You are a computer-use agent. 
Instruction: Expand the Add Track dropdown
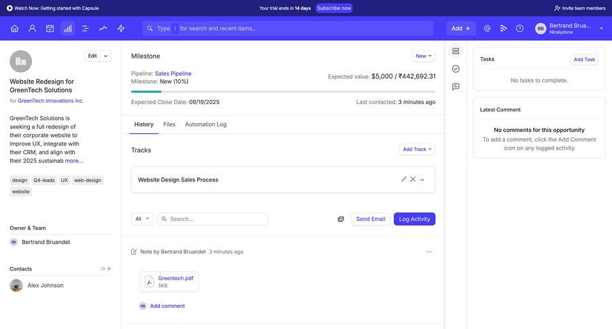pyautogui.click(x=417, y=150)
